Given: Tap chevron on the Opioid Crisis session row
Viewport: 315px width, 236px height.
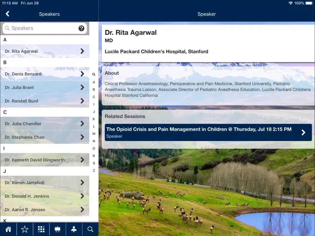Looking at the screenshot, I should [x=304, y=132].
